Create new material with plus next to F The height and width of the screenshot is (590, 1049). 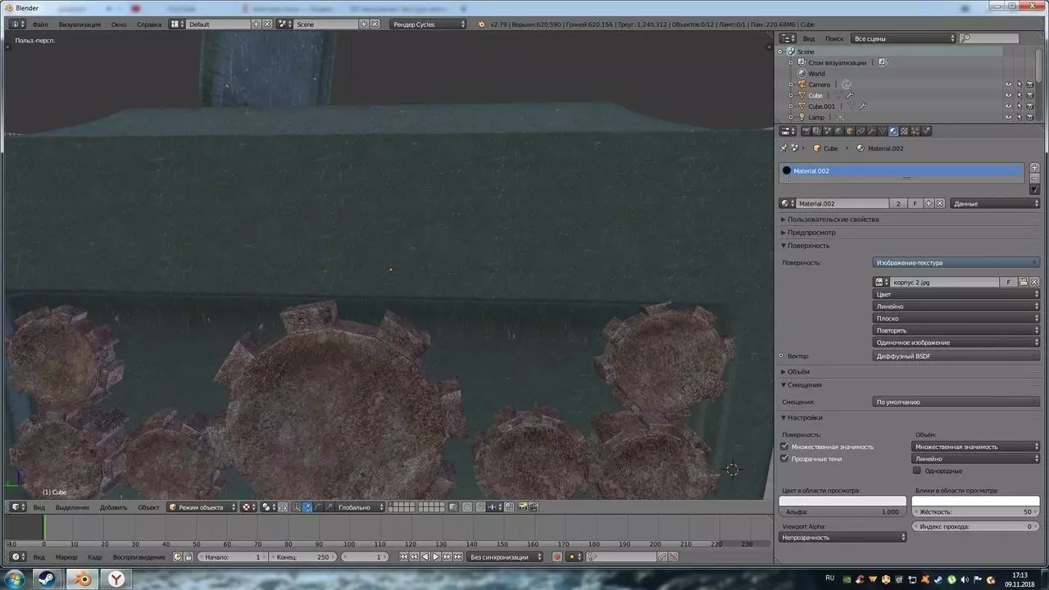(929, 203)
